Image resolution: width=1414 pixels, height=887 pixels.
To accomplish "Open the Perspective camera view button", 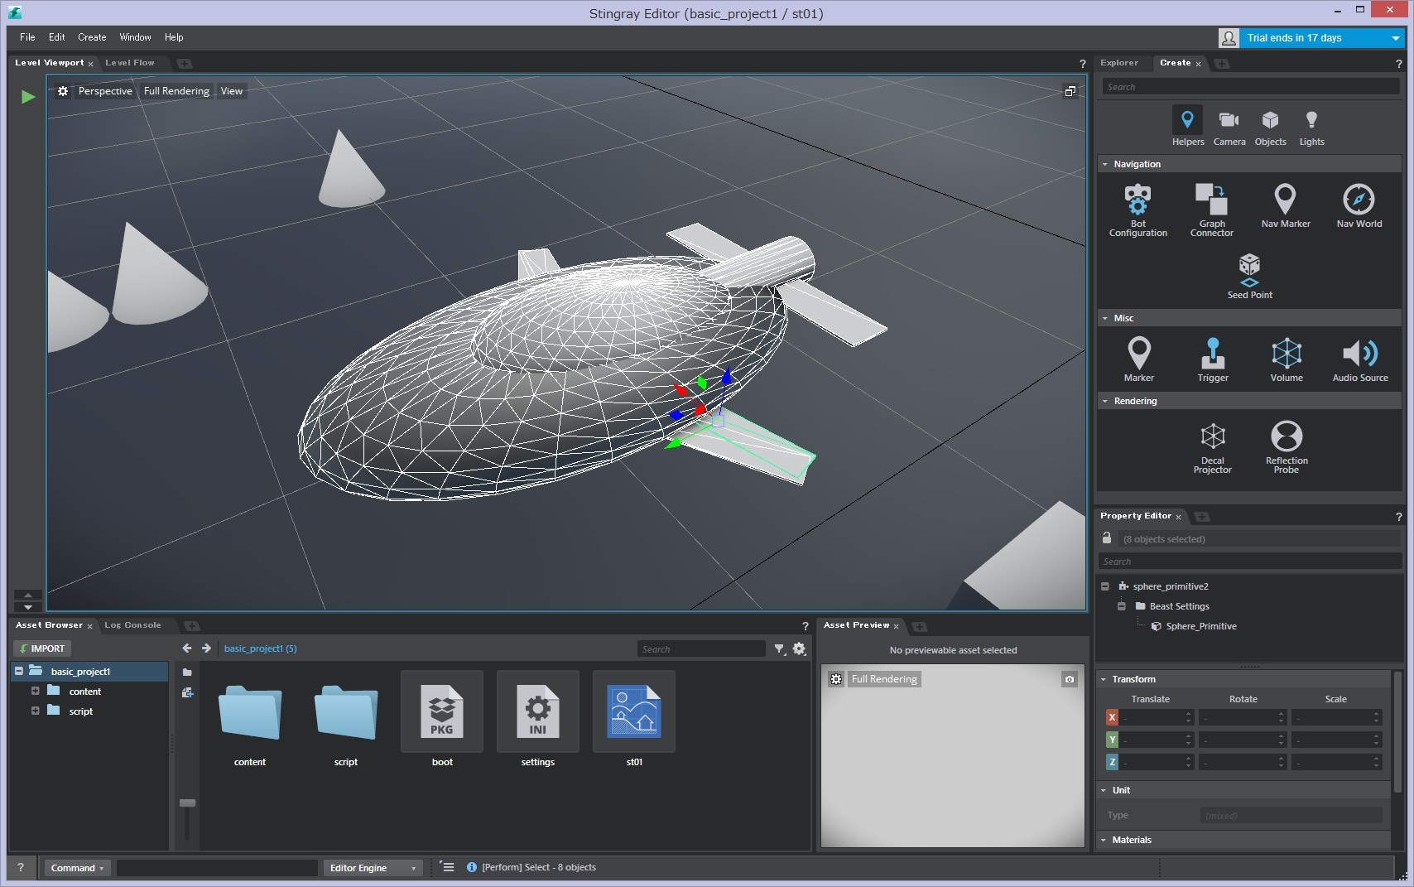I will (105, 91).
